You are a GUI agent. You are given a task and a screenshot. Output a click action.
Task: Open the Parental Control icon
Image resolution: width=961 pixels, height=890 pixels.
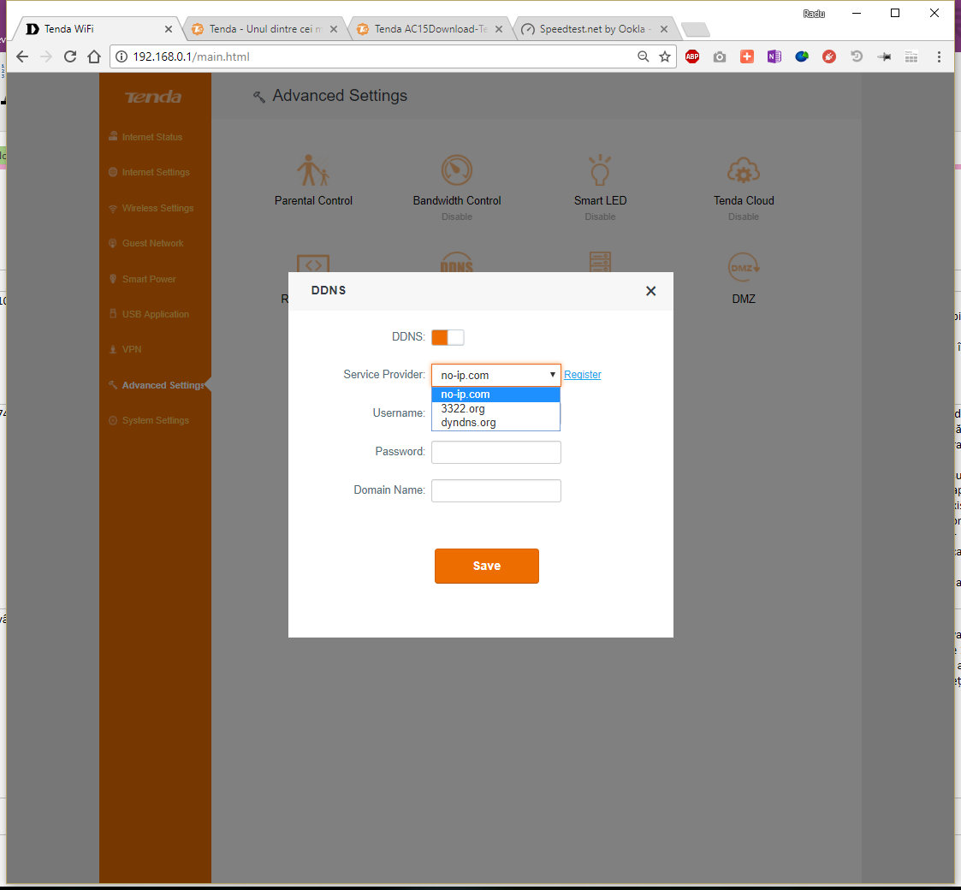[313, 170]
